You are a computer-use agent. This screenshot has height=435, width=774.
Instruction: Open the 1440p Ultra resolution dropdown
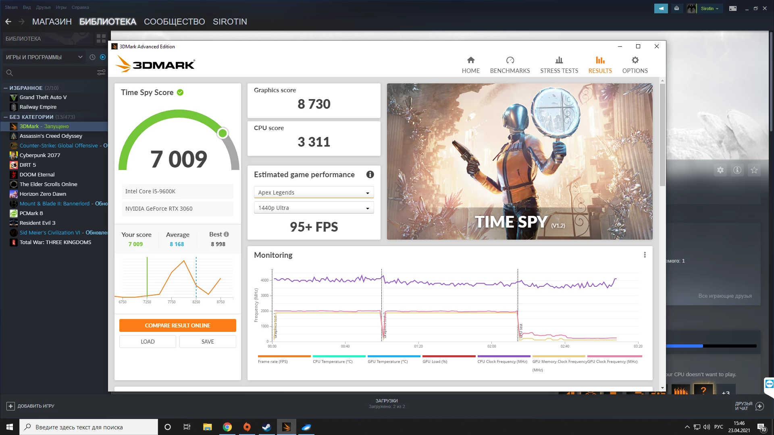[x=314, y=208]
